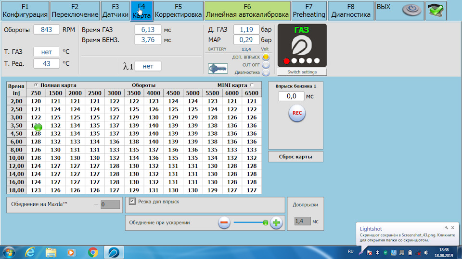
Task: Open the Windows Start menu
Action: 9,252
